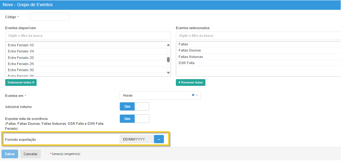Image resolution: width=341 pixels, height=161 pixels.
Task: Expand the Eventos em dropdown
Action: pos(197,95)
